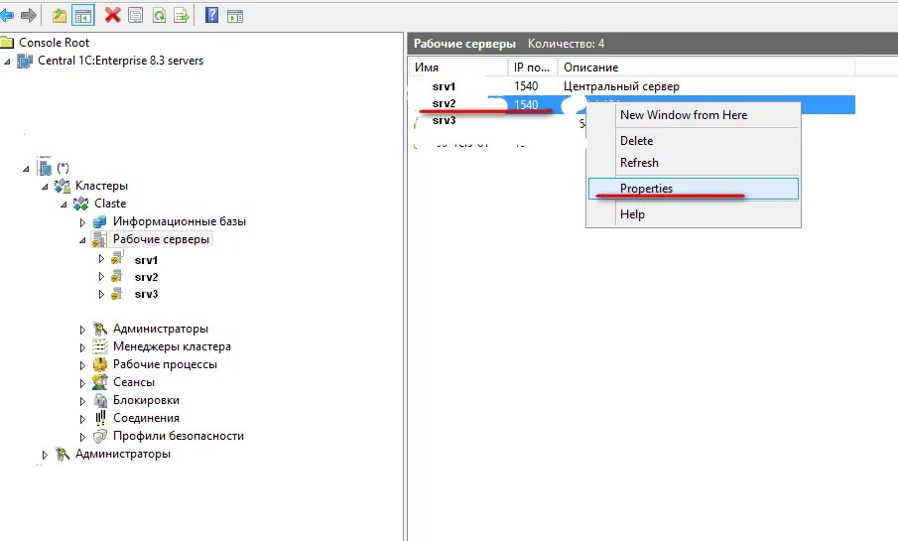Click the Соединения icon
This screenshot has width=898, height=541.
(x=100, y=418)
